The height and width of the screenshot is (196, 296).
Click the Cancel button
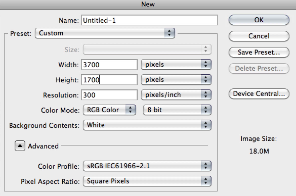pos(259,36)
